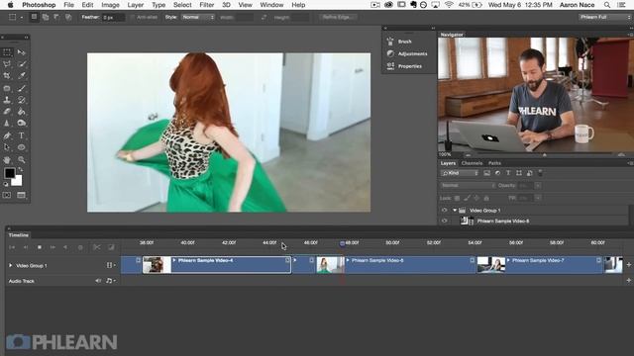The width and height of the screenshot is (634, 356).
Task: Select the History Brush tool
Action: [x=22, y=100]
